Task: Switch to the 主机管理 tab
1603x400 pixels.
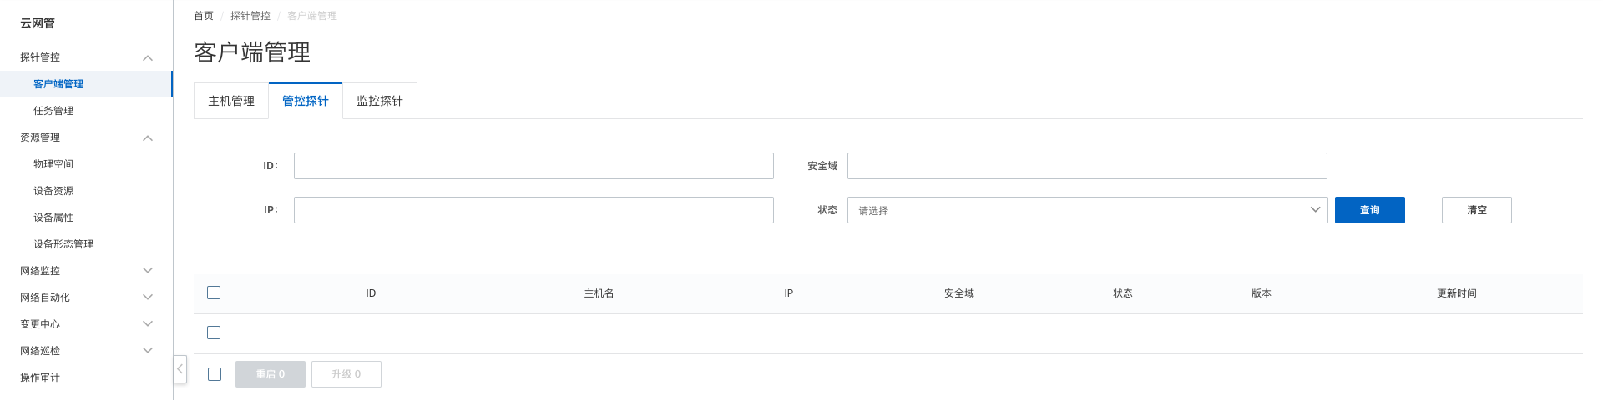Action: (x=231, y=101)
